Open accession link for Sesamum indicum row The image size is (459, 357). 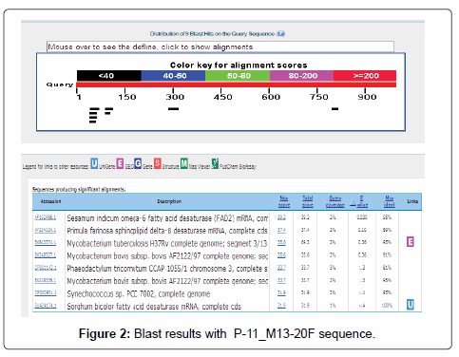(46, 217)
